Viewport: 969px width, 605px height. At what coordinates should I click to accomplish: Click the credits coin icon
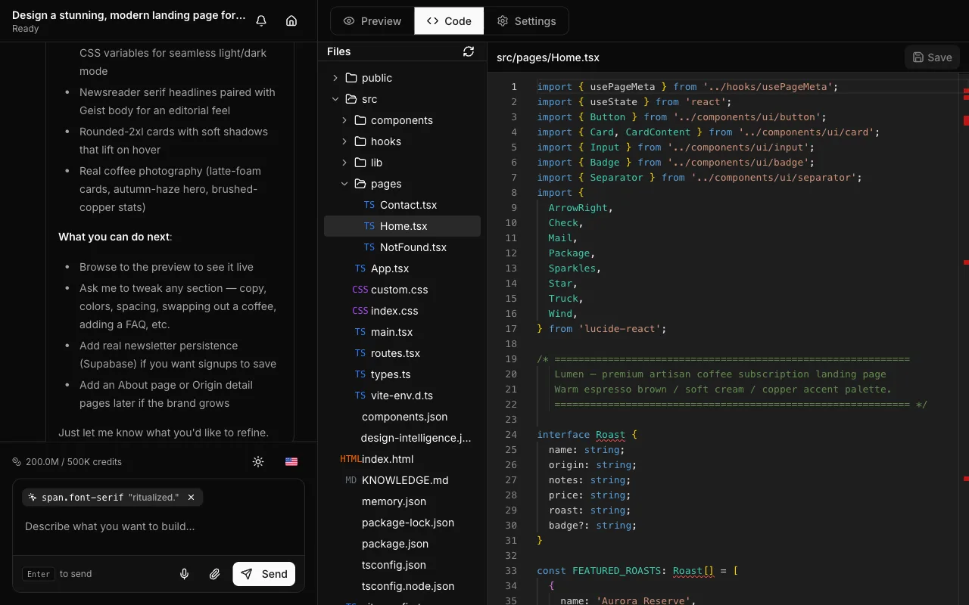click(17, 461)
